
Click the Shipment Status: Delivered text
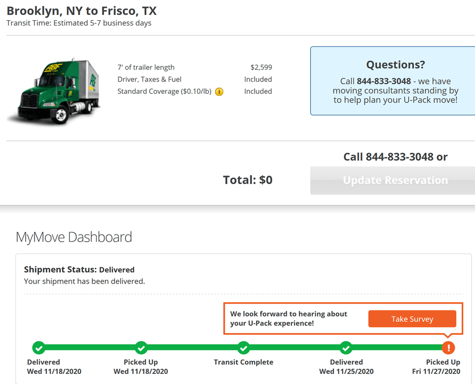coord(79,270)
